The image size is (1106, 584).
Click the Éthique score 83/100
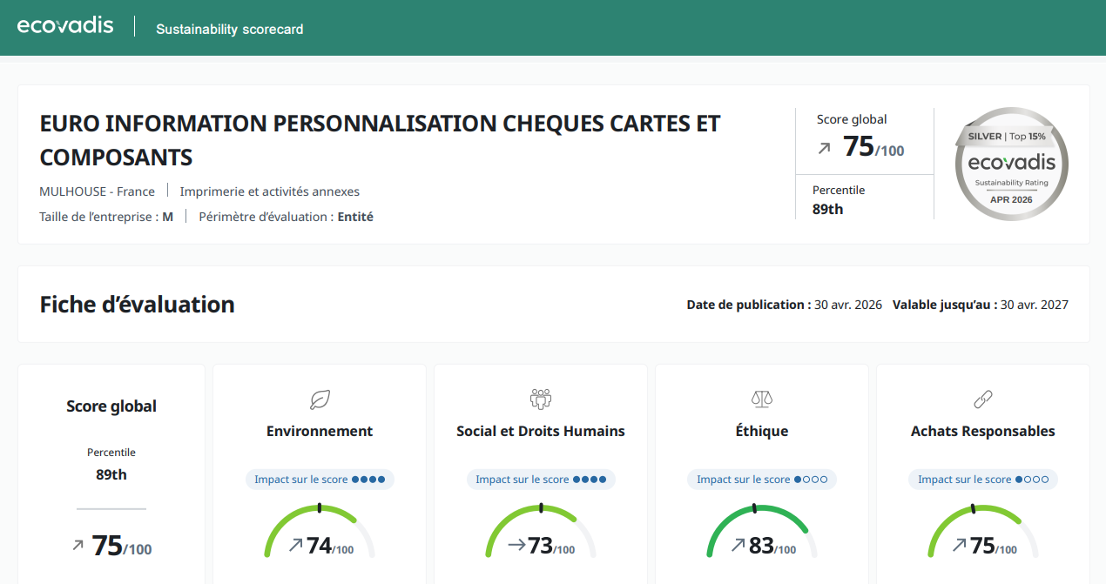772,546
